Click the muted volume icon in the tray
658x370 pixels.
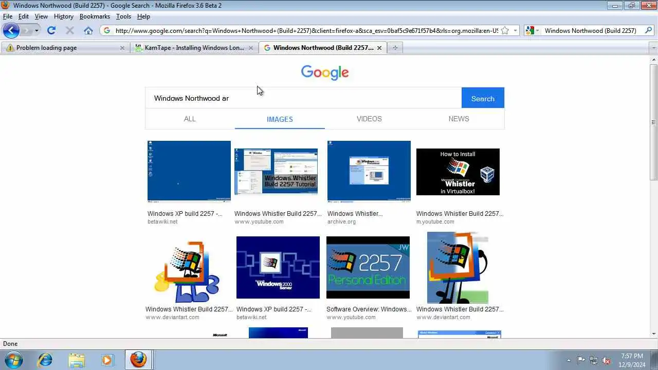coord(607,360)
